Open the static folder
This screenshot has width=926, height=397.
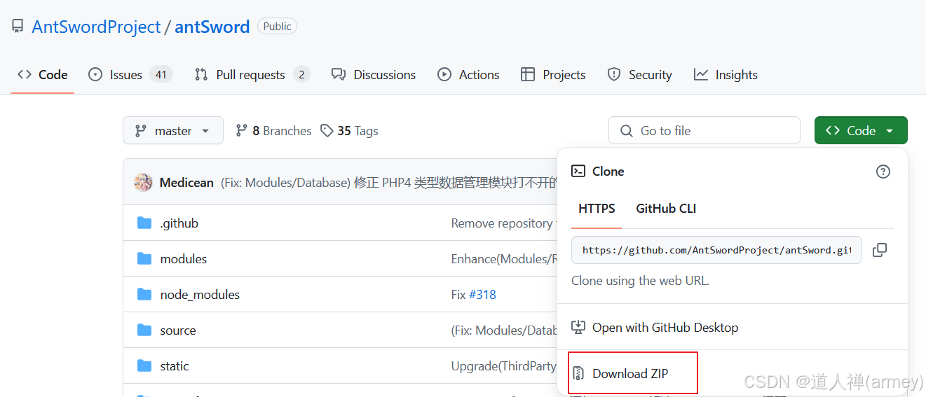175,365
